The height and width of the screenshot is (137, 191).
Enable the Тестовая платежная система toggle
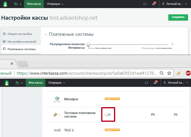108,115
